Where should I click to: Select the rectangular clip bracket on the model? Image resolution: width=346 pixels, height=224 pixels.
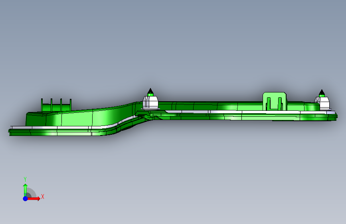coord(275,101)
